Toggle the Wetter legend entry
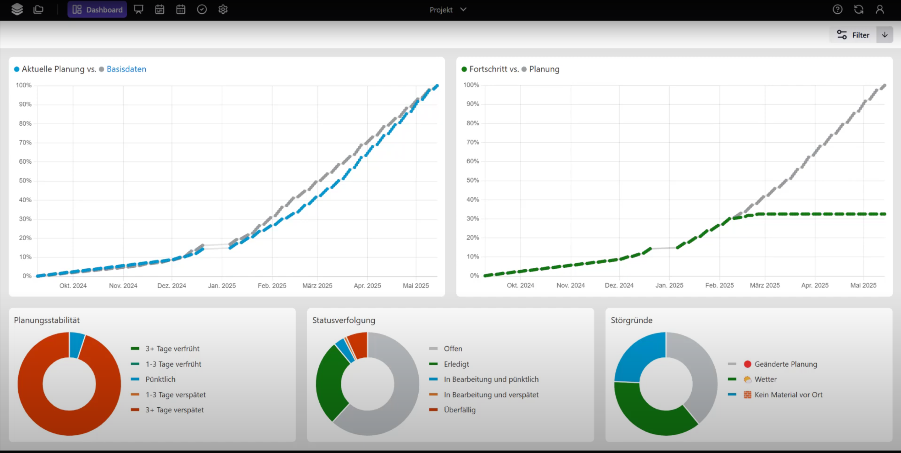 [x=765, y=379]
